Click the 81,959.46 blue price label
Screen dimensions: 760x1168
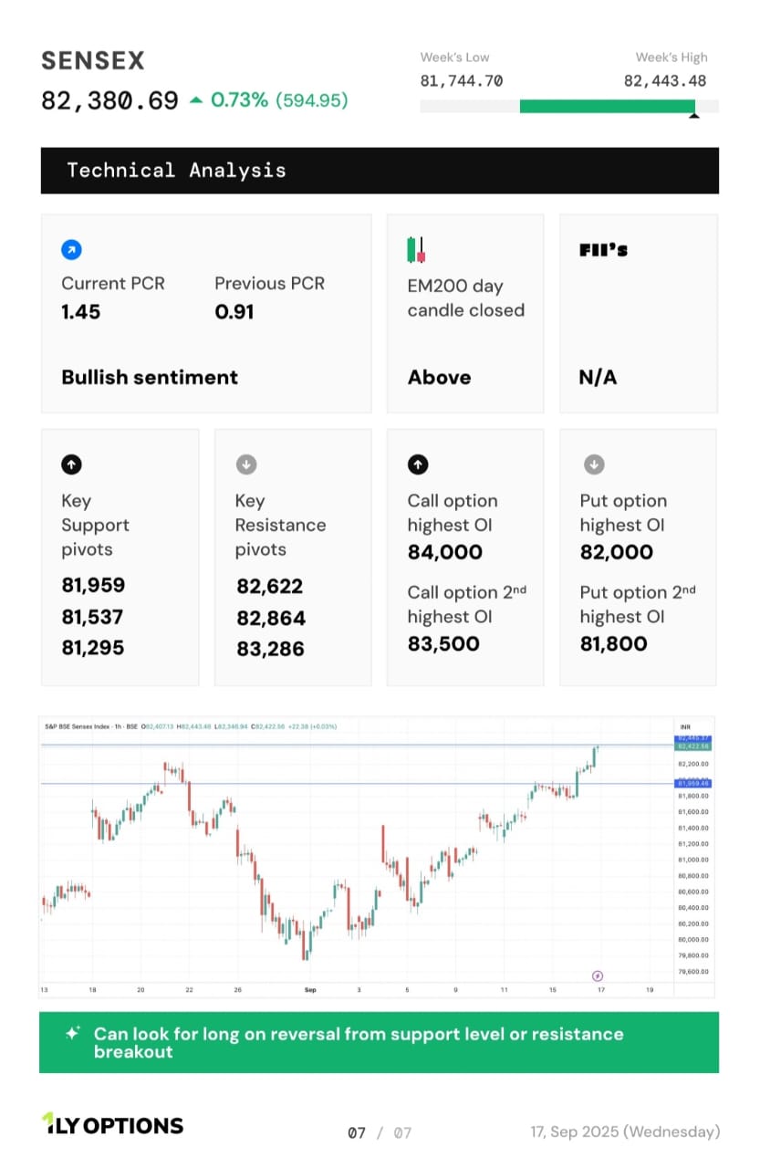click(x=692, y=784)
